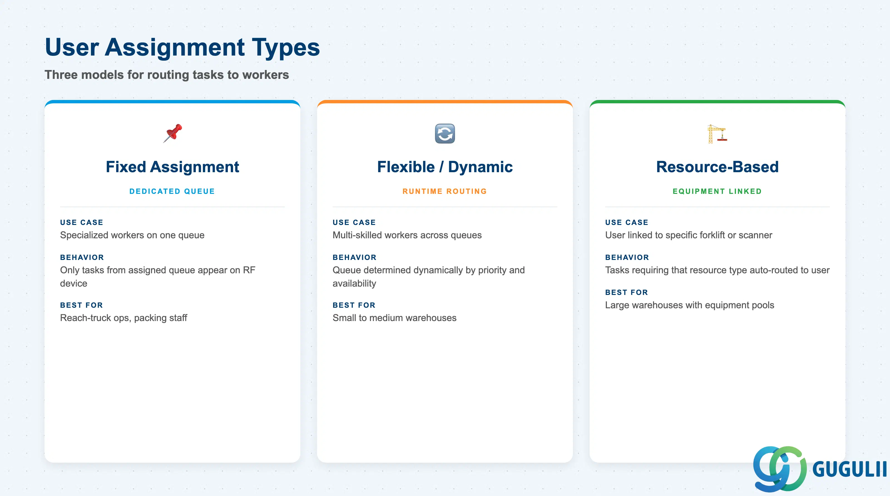Screen dimensions: 890x496
Task: Click USE CASE label in Resource-Based card
Action: 627,222
